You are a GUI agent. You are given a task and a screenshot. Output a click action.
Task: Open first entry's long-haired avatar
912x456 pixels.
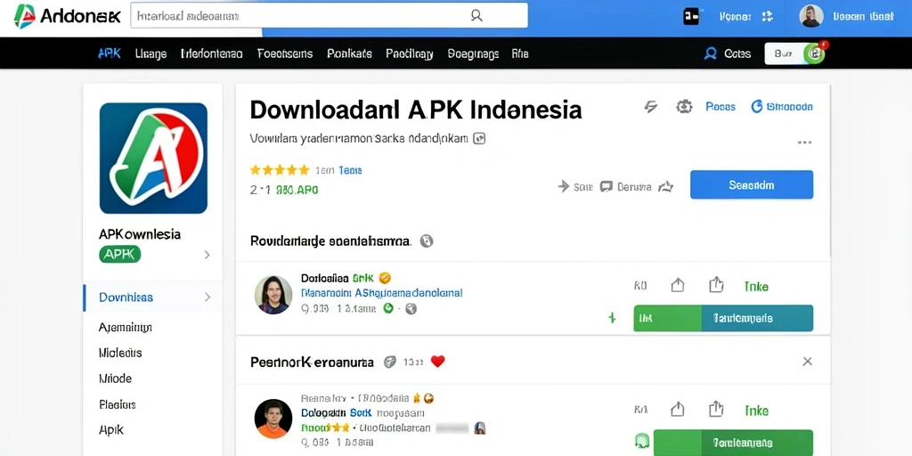click(x=273, y=295)
